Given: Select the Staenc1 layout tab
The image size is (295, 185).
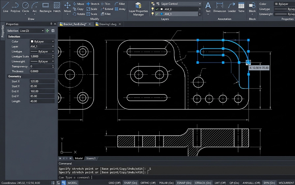Looking at the screenshot, I should [91, 158].
